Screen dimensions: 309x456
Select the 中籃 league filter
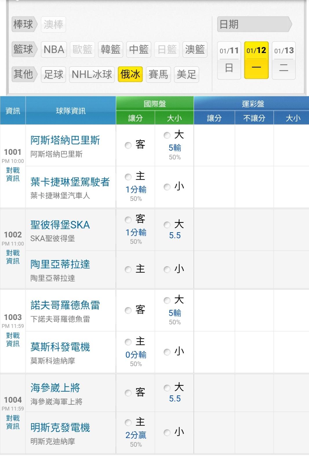139,50
